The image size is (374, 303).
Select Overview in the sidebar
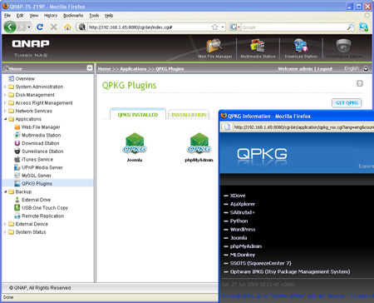[25, 78]
